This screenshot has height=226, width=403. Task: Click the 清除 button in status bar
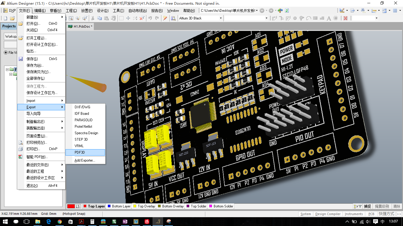[397, 206]
